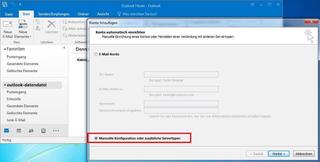Switch to Tasks view clipboard icon
320x162 pixels.
coord(43,131)
